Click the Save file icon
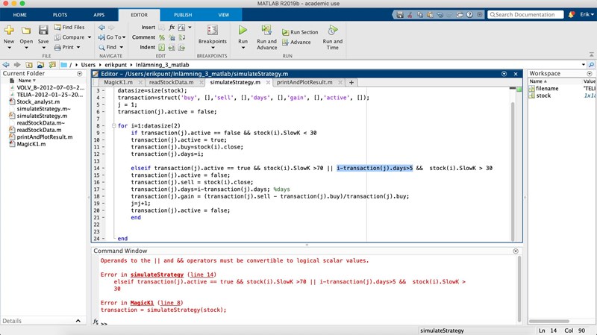Image resolution: width=597 pixels, height=335 pixels. click(43, 31)
